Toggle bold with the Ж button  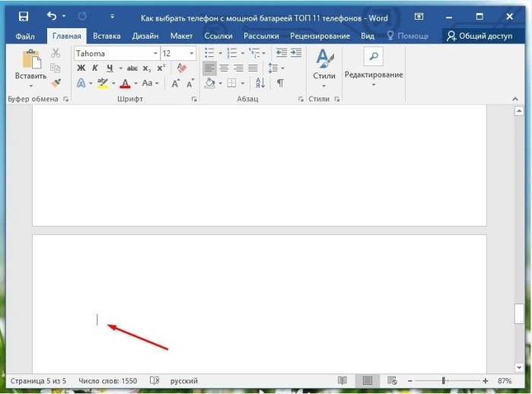(x=81, y=68)
